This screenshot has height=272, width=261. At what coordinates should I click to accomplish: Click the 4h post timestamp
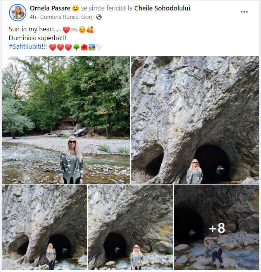[33, 17]
